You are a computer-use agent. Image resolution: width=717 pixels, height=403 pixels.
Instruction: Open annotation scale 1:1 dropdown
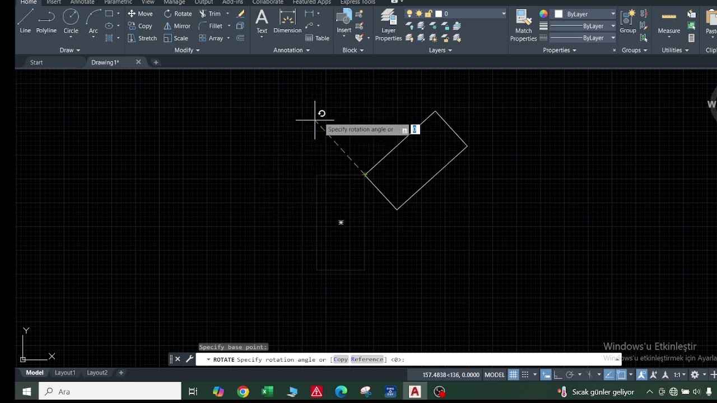(680, 374)
